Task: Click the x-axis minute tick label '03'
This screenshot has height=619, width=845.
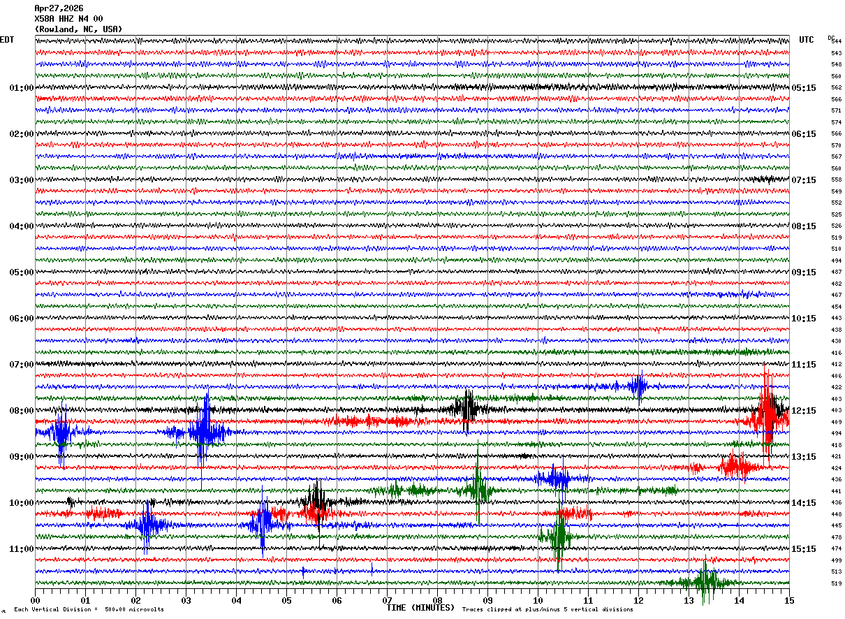Action: tap(186, 600)
